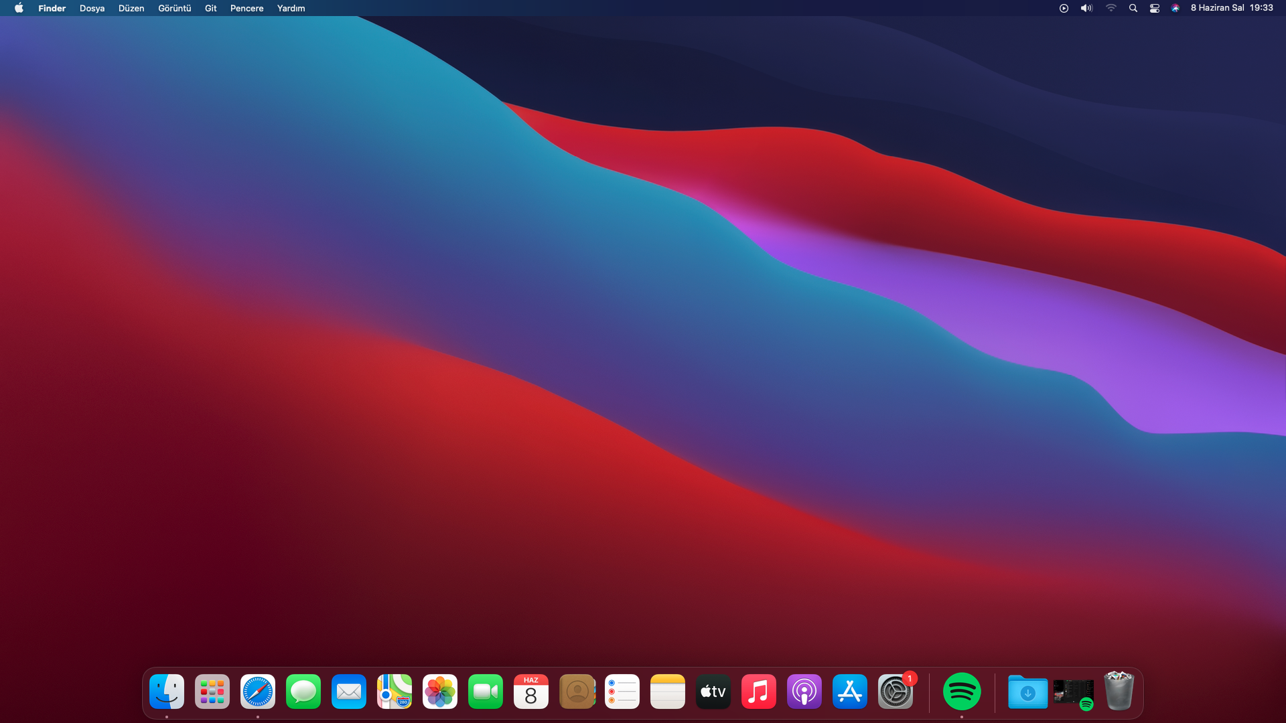This screenshot has width=1286, height=723.
Task: Launch the Music app
Action: [759, 692]
